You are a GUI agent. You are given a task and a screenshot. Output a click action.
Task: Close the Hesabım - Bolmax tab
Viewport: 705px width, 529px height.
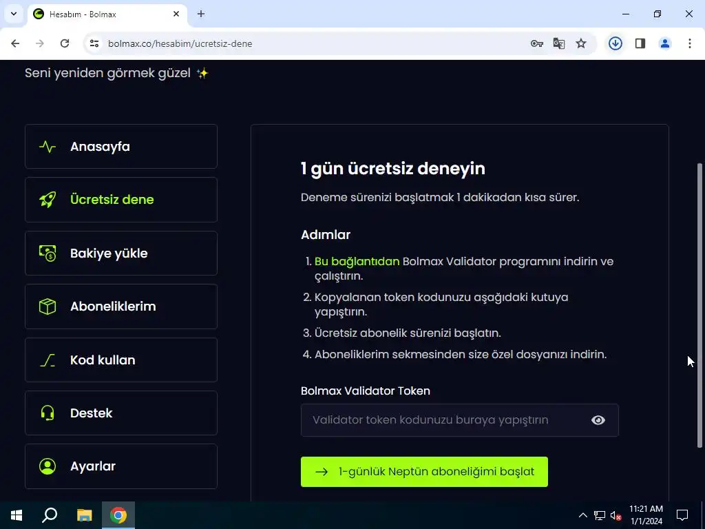(x=176, y=14)
